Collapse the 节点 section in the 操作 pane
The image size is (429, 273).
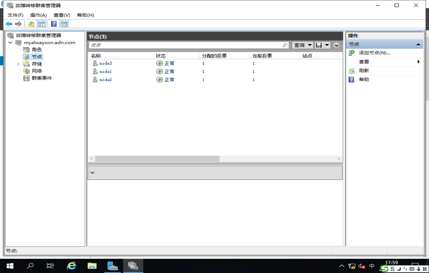click(418, 44)
